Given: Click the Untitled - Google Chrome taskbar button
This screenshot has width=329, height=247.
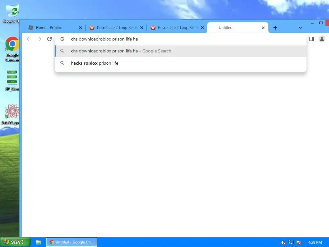Looking at the screenshot, I should click(72, 242).
